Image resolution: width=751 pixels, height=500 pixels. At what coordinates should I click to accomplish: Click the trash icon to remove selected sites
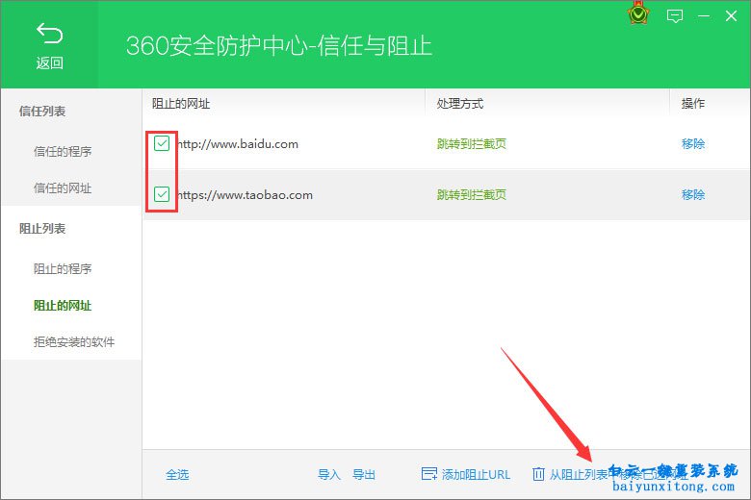point(538,474)
